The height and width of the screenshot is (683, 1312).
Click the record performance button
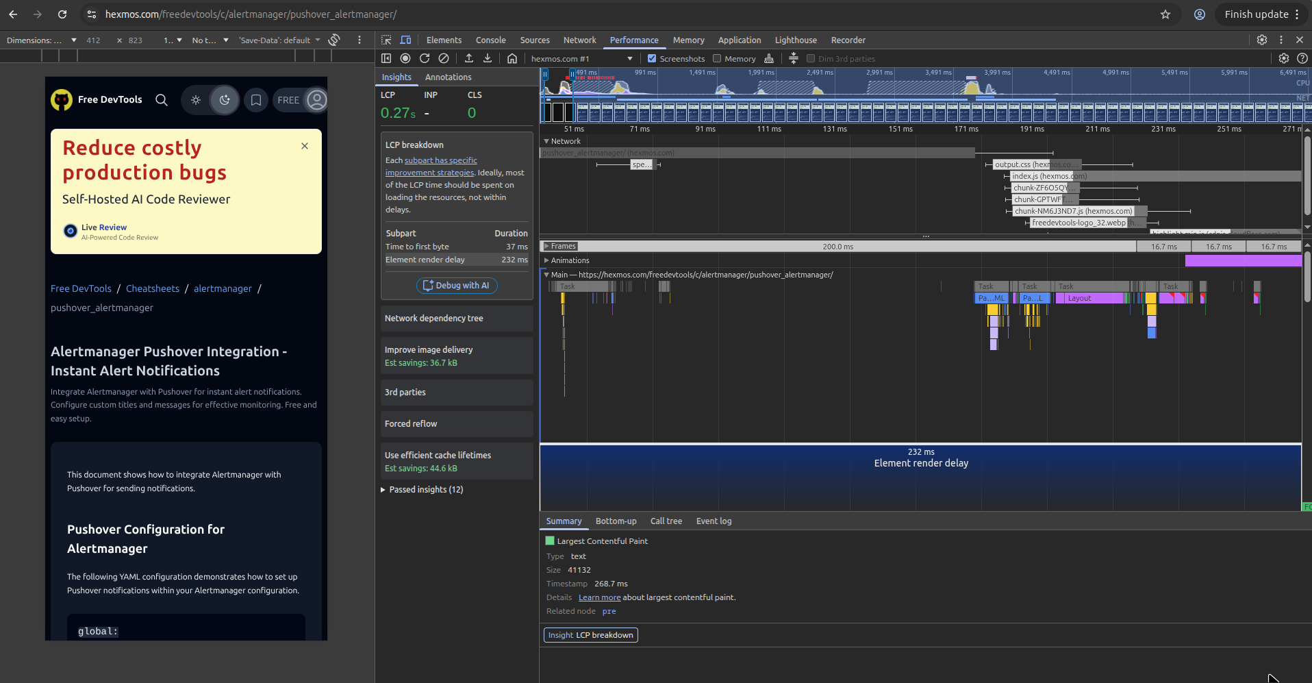point(405,59)
